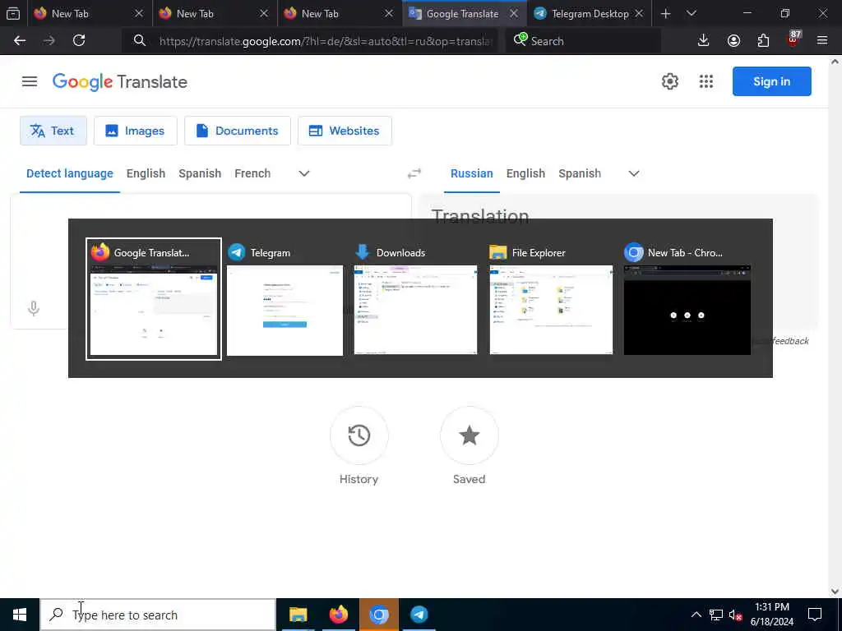Activate voice input microphone

click(33, 309)
